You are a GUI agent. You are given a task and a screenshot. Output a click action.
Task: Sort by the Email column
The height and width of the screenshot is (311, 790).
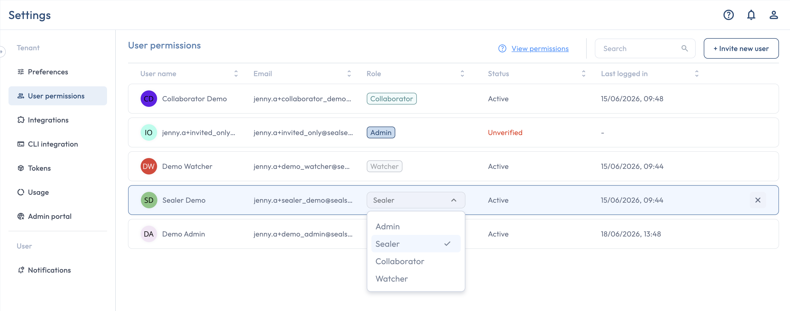349,74
